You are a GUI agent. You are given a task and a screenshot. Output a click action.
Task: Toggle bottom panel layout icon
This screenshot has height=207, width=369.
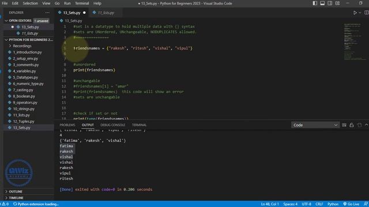pyautogui.click(x=322, y=3)
